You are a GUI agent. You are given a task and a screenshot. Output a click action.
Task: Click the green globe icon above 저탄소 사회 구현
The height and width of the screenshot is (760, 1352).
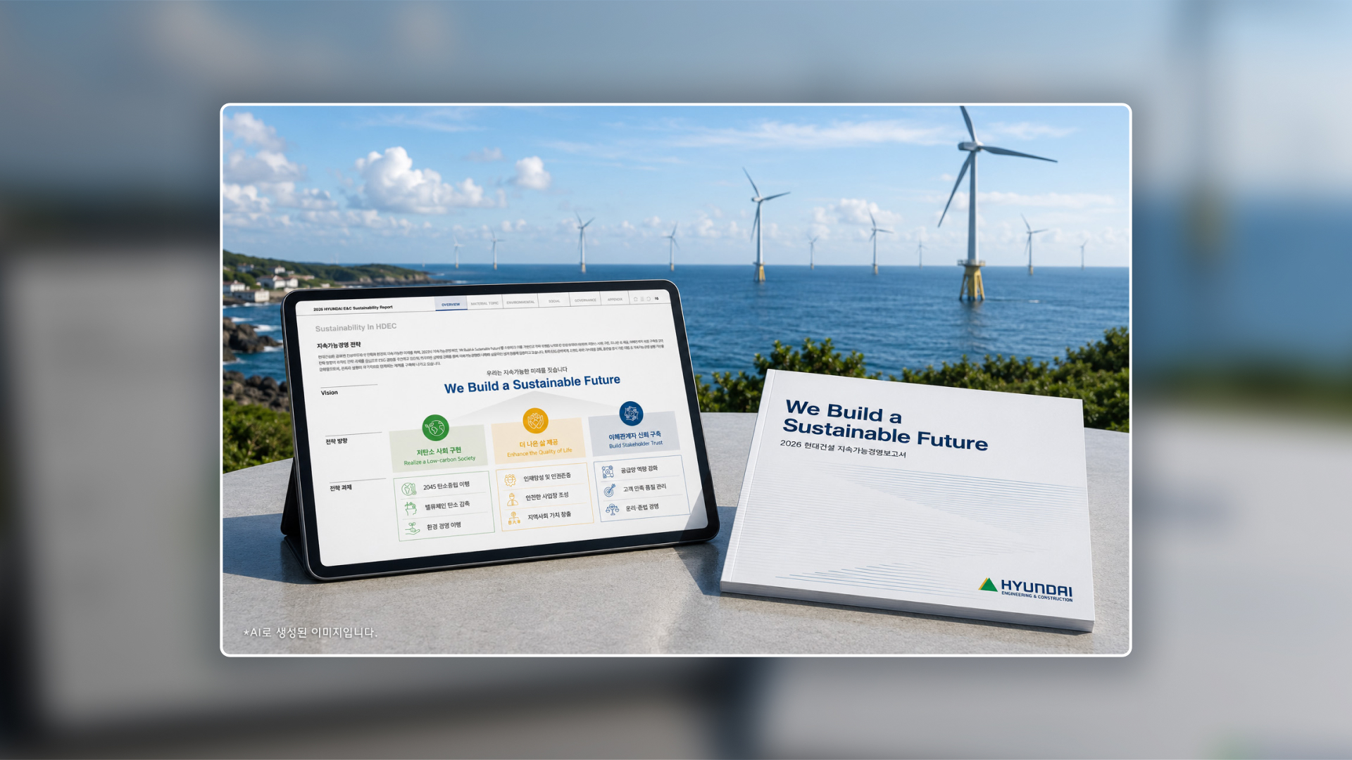(435, 427)
